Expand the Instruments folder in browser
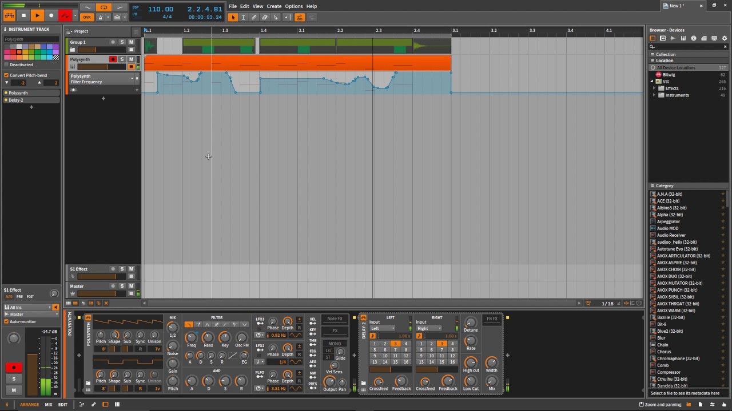This screenshot has width=732, height=411. point(655,95)
